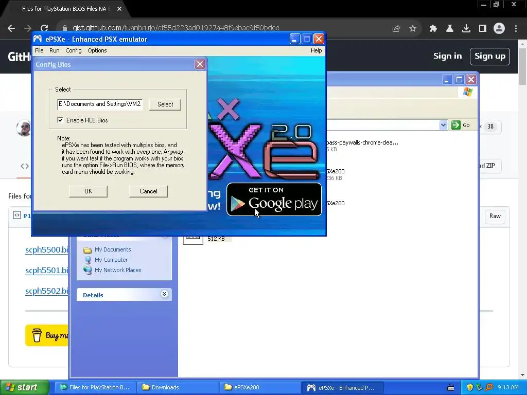Click security shield tray icon
The height and width of the screenshot is (395, 527).
(x=470, y=388)
